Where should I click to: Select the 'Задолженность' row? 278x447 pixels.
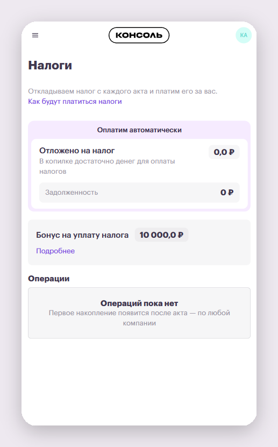[x=139, y=193]
